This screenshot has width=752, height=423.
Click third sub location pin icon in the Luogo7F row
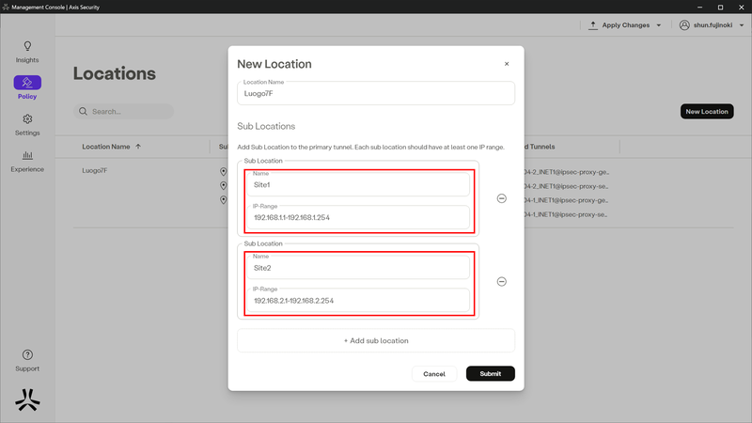[224, 199]
